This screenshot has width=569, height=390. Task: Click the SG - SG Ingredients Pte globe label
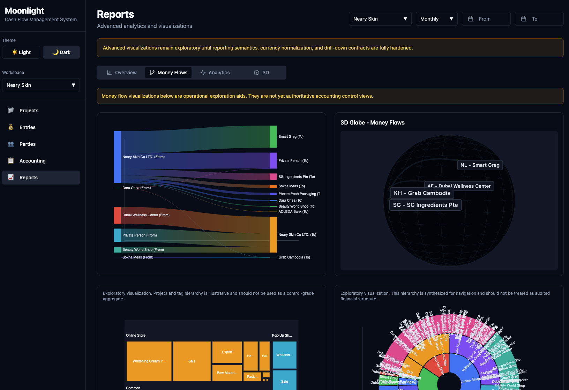tap(425, 205)
